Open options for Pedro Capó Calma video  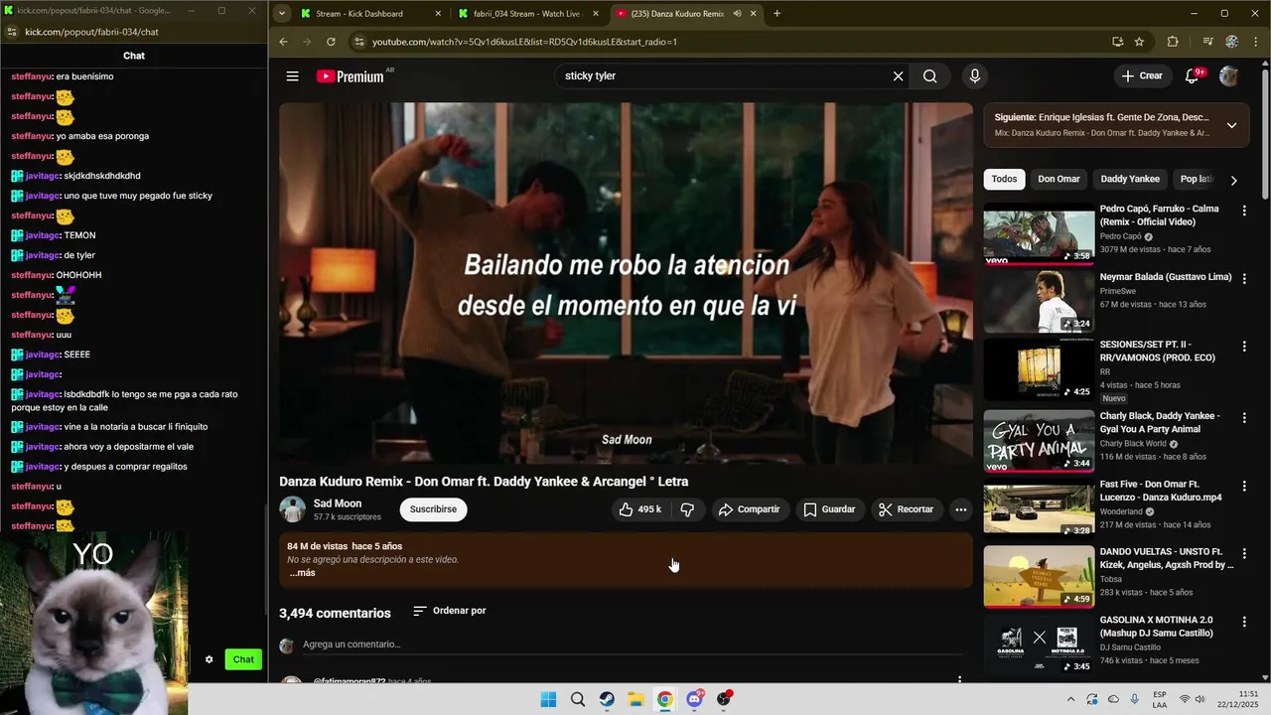click(x=1244, y=211)
